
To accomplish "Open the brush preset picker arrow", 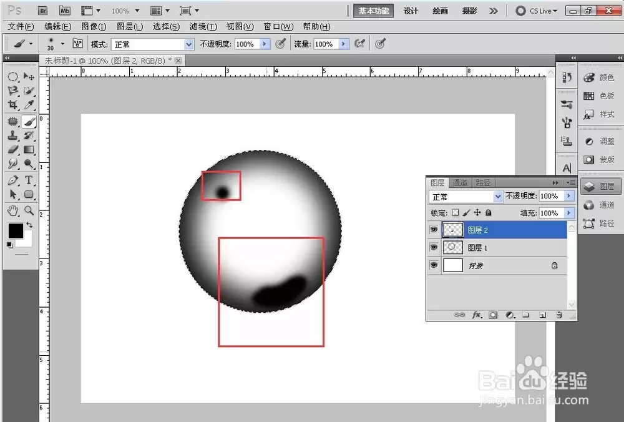I will [x=62, y=44].
